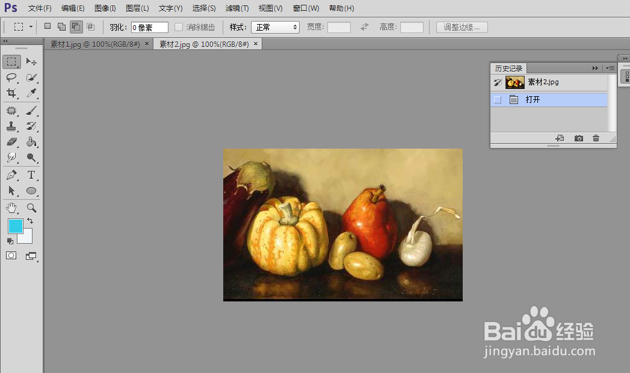Select the Ellipse shape tool
630x373 pixels.
(x=31, y=191)
